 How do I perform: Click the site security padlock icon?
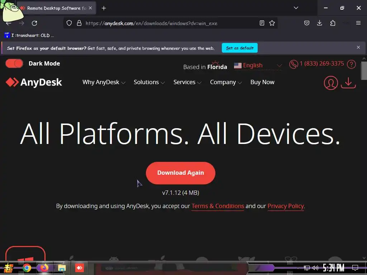tap(79, 23)
